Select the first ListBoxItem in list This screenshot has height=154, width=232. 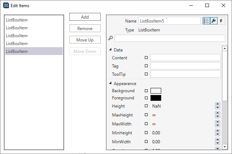tap(34, 20)
